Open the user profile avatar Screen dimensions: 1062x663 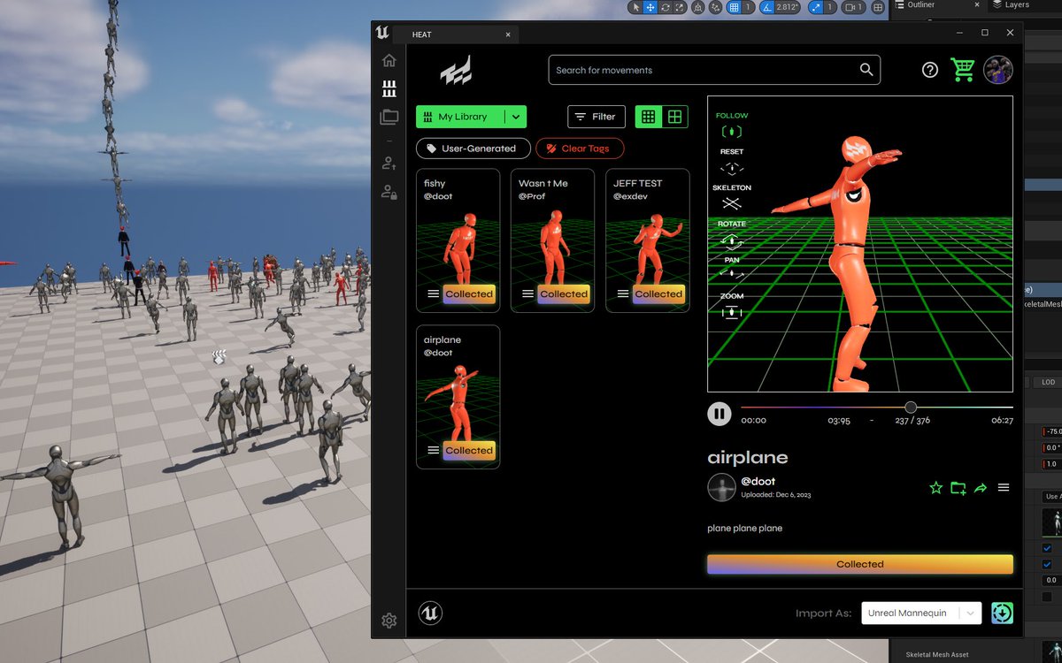click(998, 70)
